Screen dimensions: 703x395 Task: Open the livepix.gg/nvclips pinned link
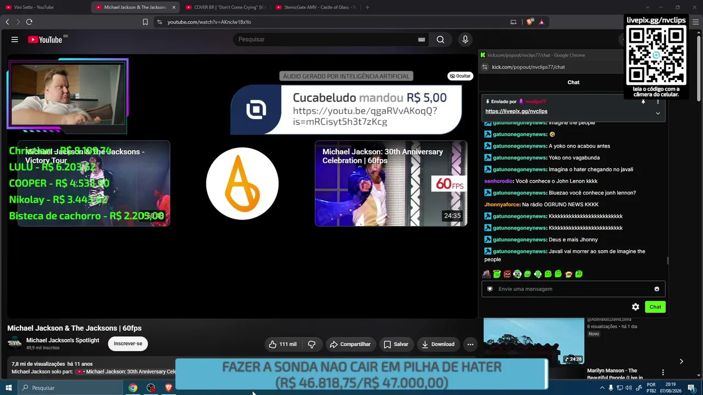[x=516, y=111]
